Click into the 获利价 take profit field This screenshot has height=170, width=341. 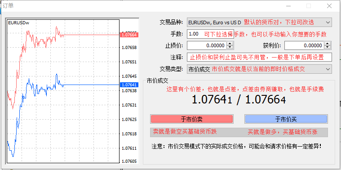pyautogui.click(x=304, y=45)
